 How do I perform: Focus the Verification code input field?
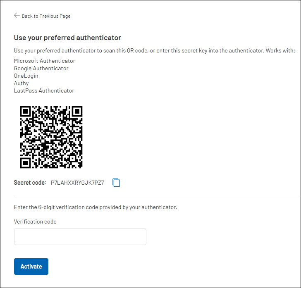(x=80, y=237)
